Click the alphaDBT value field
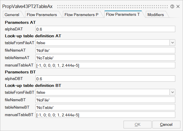The height and width of the screenshot is (131, 183). [x=105, y=79]
